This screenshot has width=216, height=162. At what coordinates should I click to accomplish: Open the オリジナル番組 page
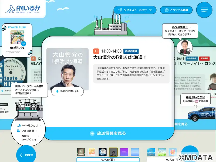click(x=176, y=10)
